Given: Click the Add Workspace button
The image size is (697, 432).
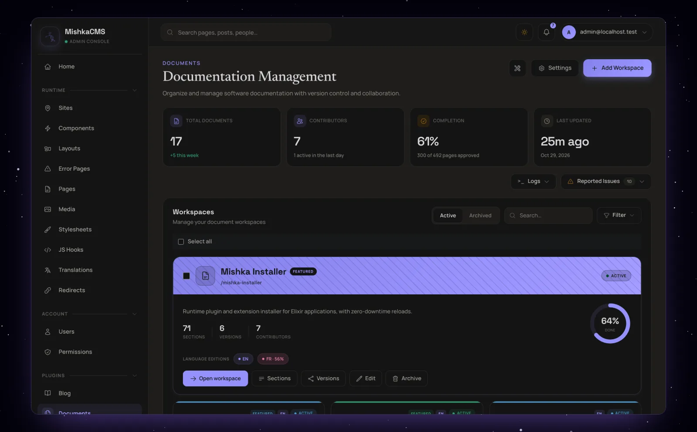Looking at the screenshot, I should click(617, 68).
